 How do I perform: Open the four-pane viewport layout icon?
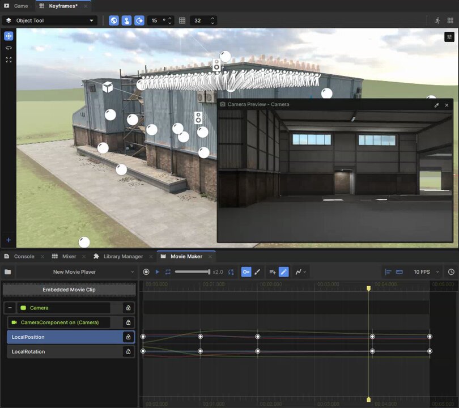click(450, 20)
